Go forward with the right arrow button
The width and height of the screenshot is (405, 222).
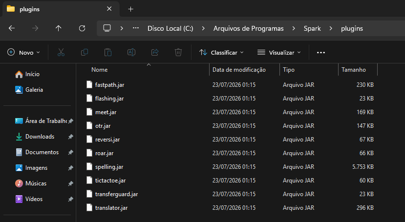coord(35,28)
